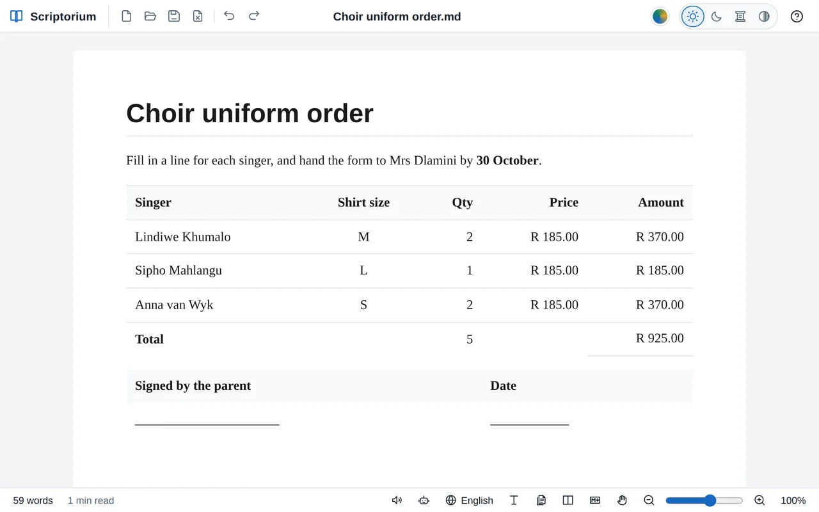Toggle the split view columns icon
This screenshot has height=512, width=819.
tap(568, 500)
